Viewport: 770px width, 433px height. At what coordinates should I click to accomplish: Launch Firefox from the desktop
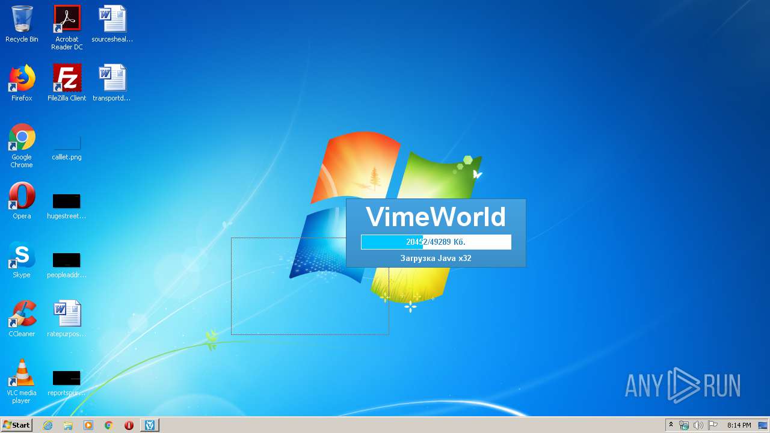coord(22,83)
